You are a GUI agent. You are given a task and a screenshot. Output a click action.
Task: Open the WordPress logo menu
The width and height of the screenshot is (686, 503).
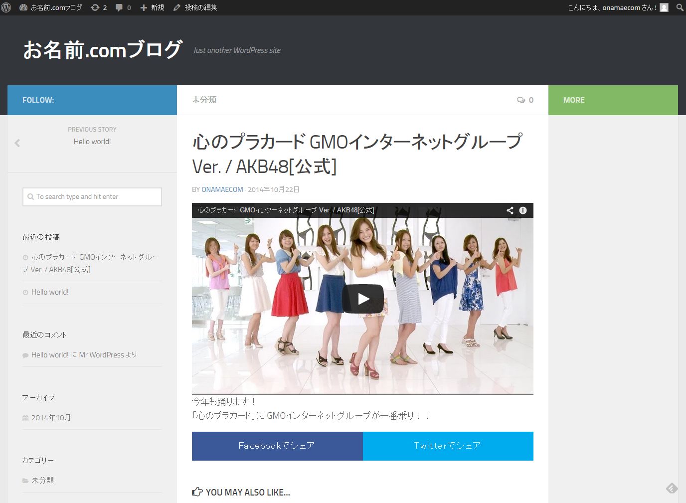tap(6, 7)
